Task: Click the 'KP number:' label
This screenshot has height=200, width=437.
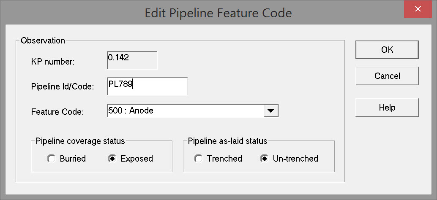Action: pos(53,62)
